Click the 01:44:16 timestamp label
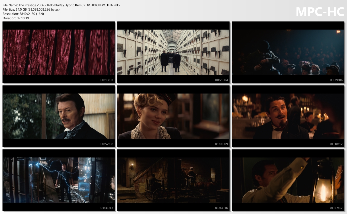The height and width of the screenshot is (214, 347). tap(221, 208)
